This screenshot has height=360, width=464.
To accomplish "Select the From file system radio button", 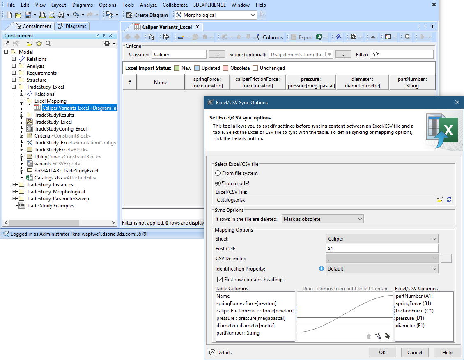I will coord(218,173).
